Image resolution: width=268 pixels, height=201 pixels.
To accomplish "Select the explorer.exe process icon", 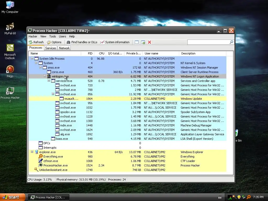I will tap(36, 152).
